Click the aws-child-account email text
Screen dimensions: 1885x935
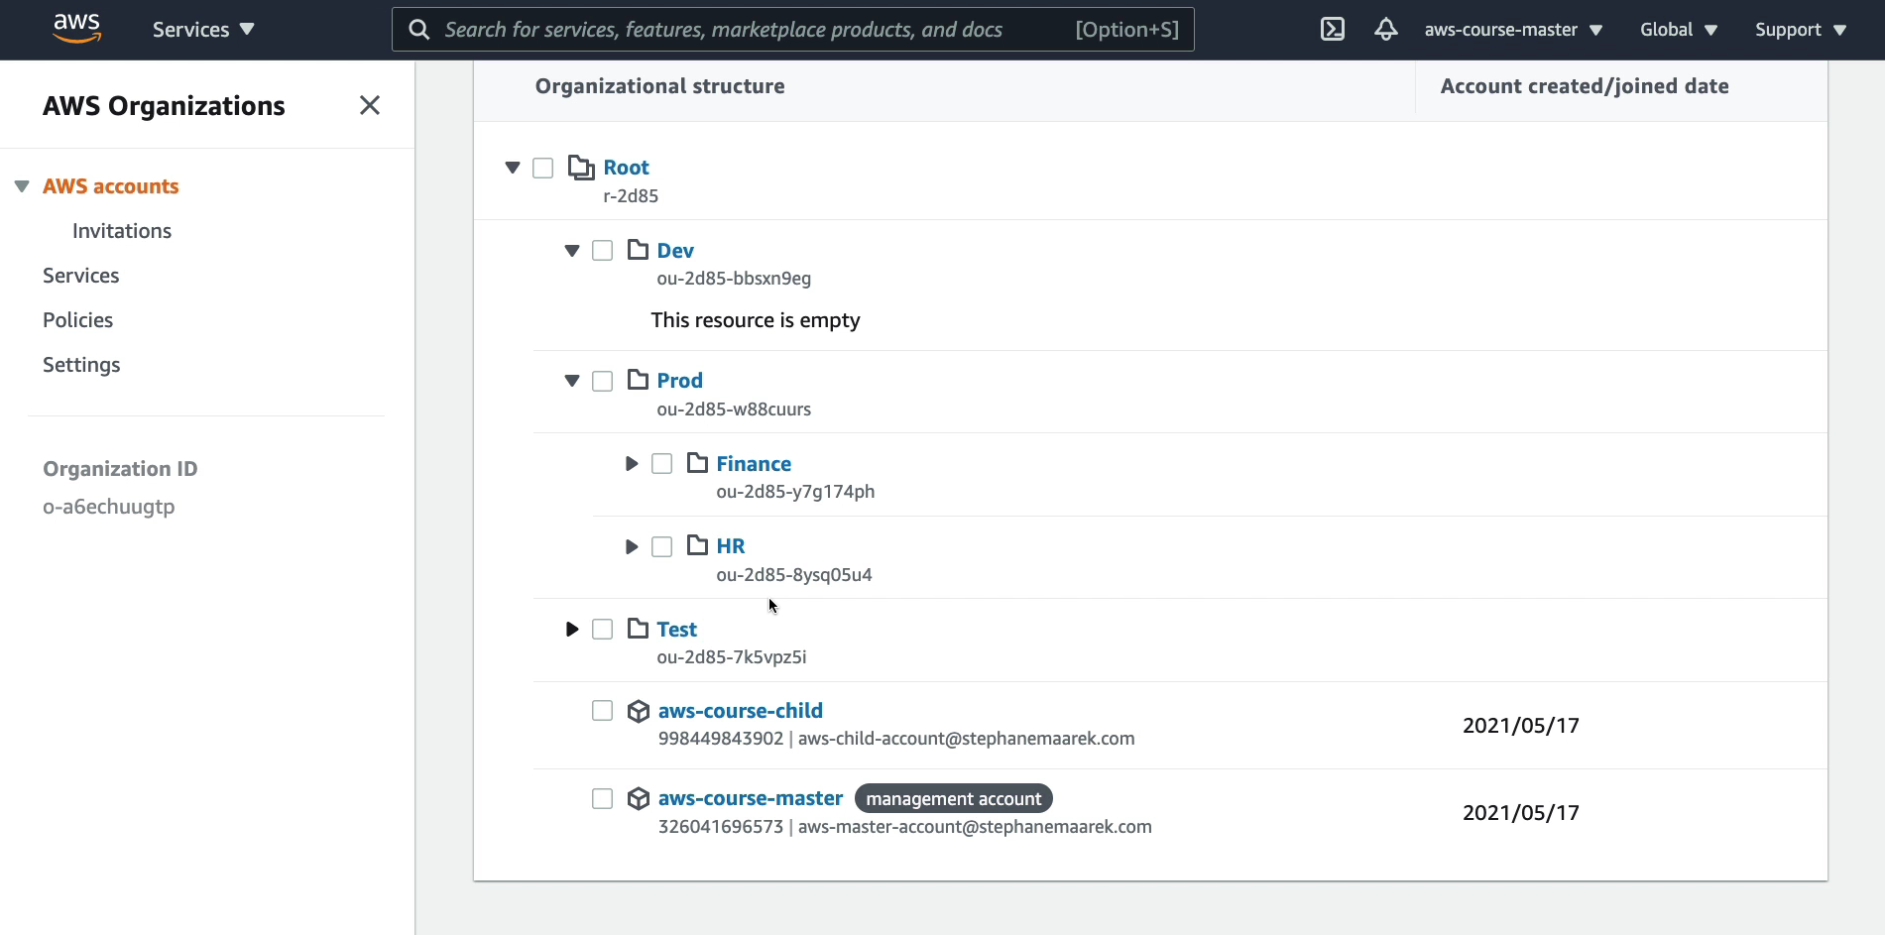[967, 739]
